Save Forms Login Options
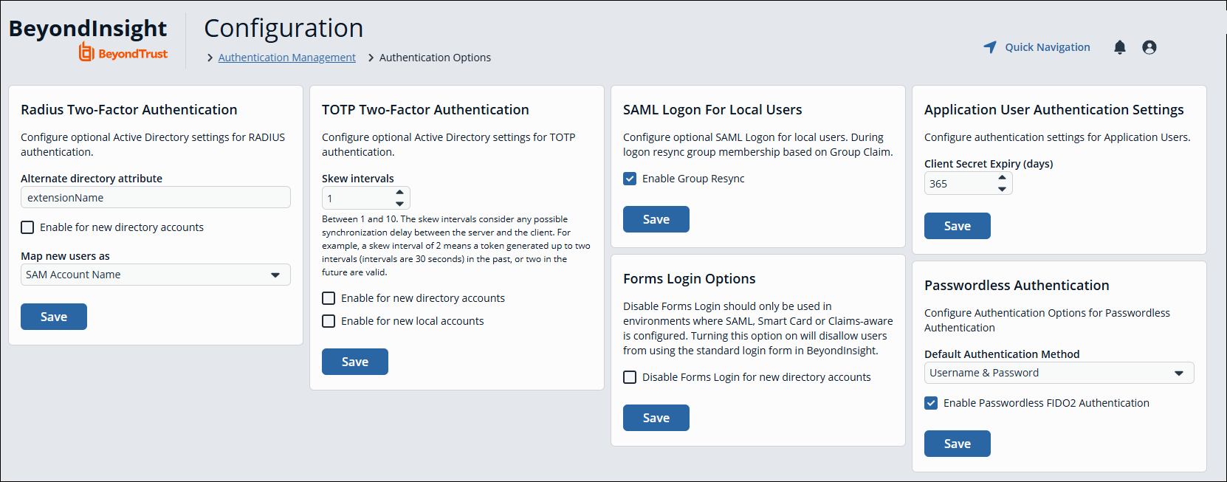 pyautogui.click(x=656, y=418)
